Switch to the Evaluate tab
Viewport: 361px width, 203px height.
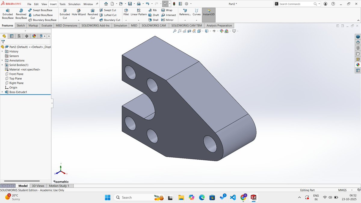pos(47,26)
